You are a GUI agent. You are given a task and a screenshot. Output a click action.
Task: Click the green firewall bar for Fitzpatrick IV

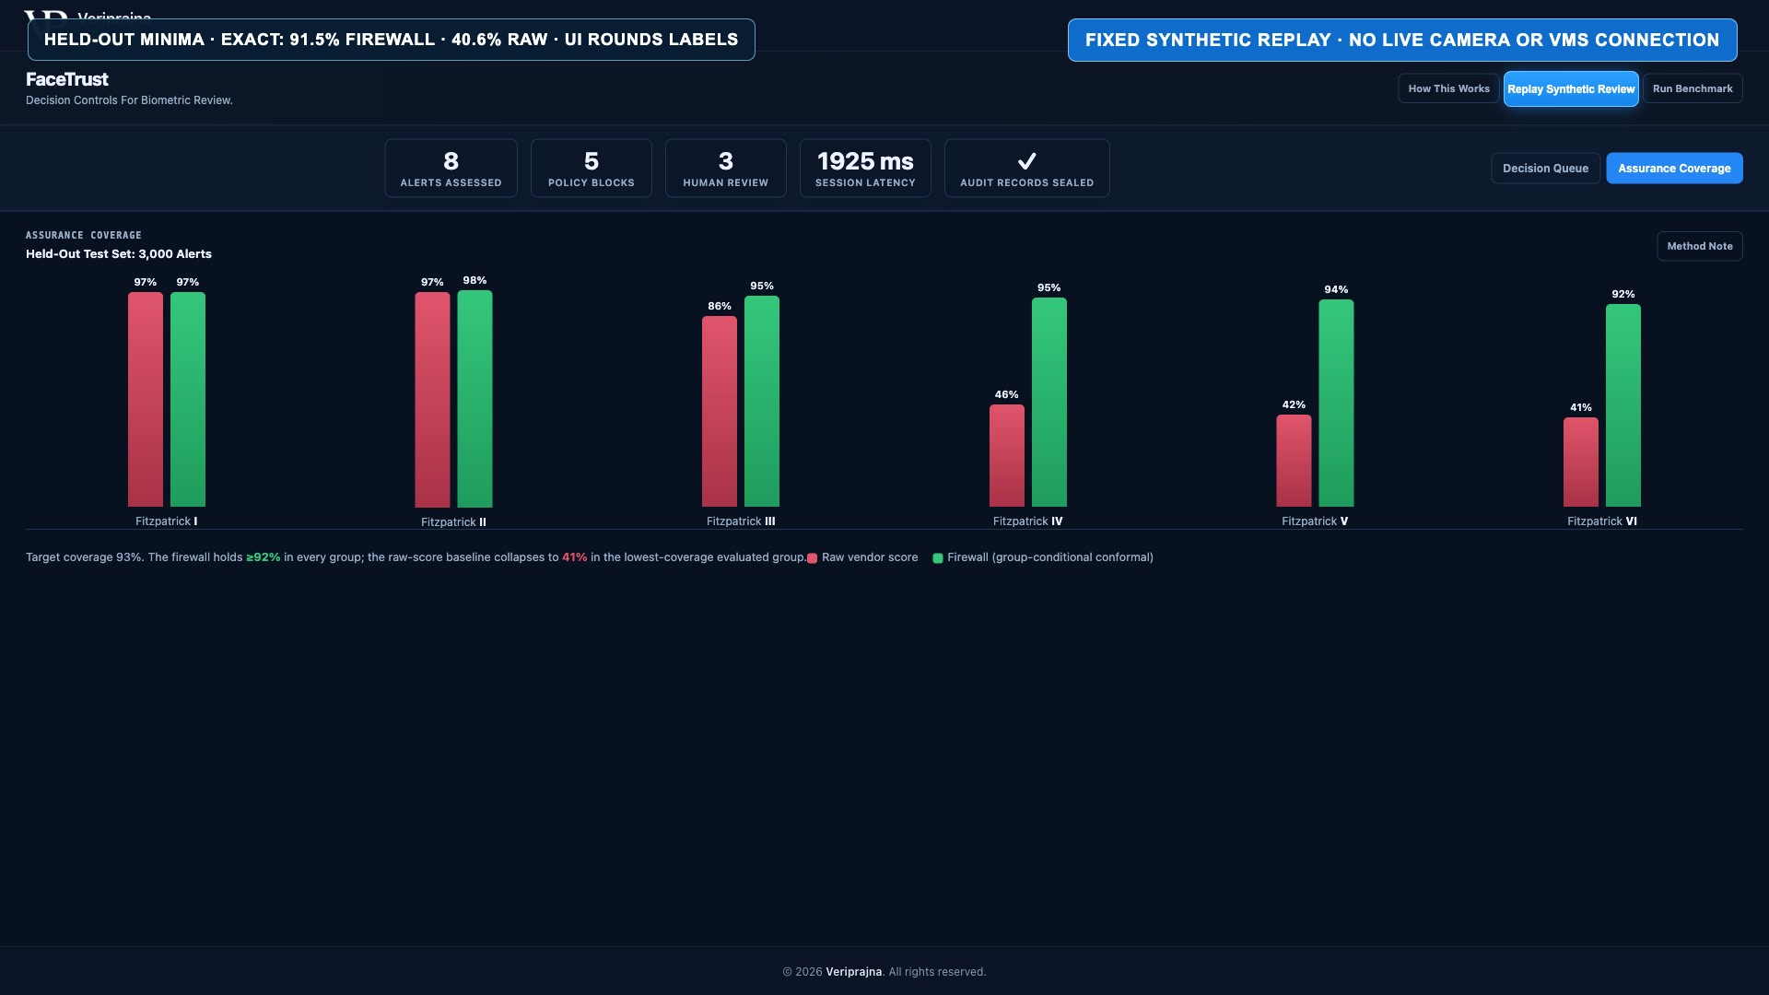point(1049,402)
